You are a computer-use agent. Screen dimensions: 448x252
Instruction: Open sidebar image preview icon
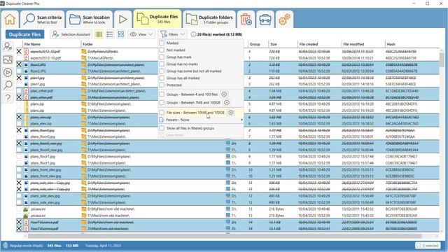coord(8,59)
